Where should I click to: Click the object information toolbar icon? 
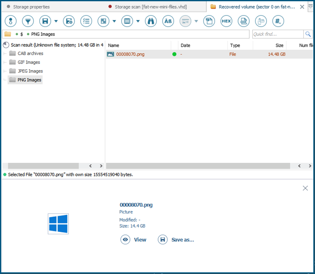point(10,21)
